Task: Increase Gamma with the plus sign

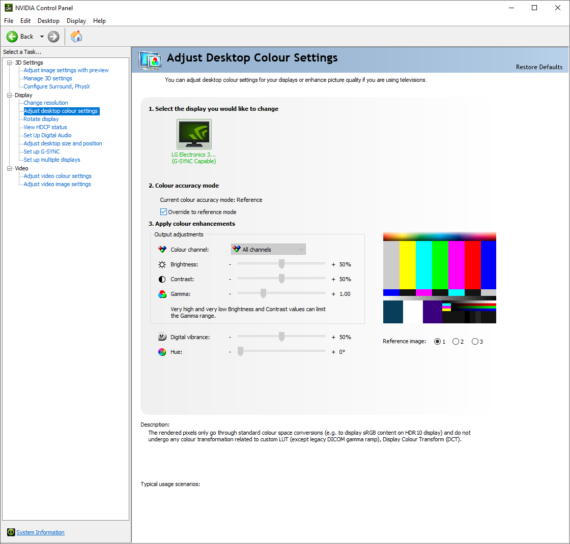Action: coord(333,294)
